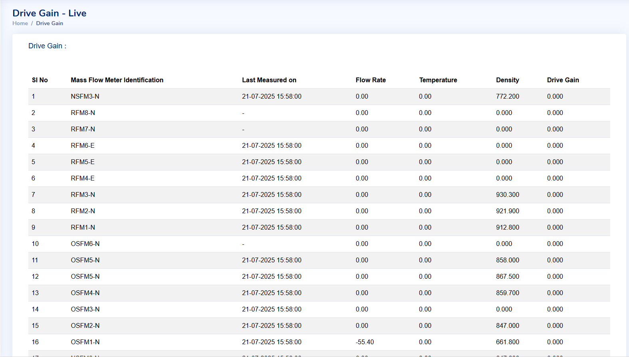Select the OSFM6-N meter entry
629x357 pixels.
[x=85, y=244]
